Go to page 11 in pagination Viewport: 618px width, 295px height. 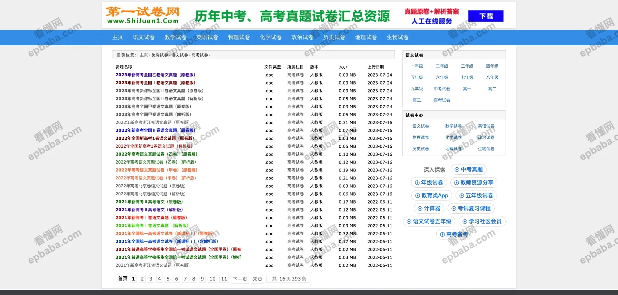coord(224,279)
